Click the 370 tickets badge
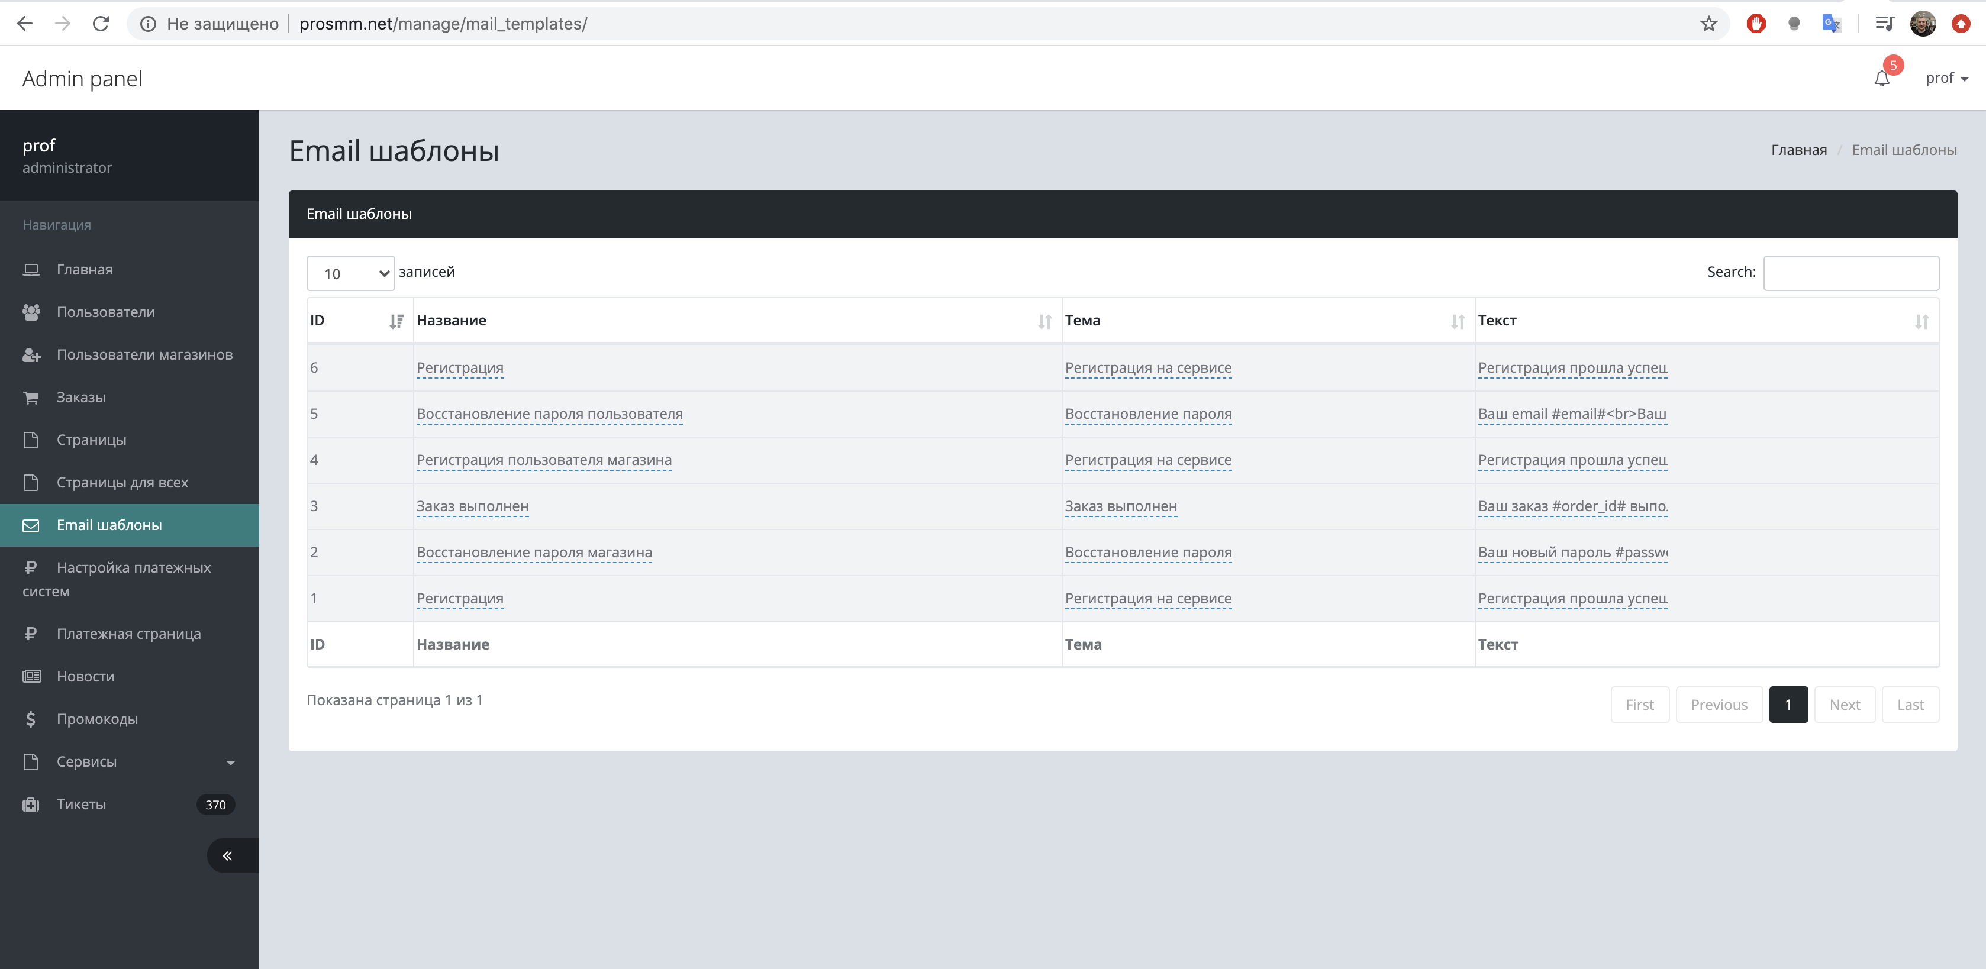The height and width of the screenshot is (969, 1986). point(216,805)
